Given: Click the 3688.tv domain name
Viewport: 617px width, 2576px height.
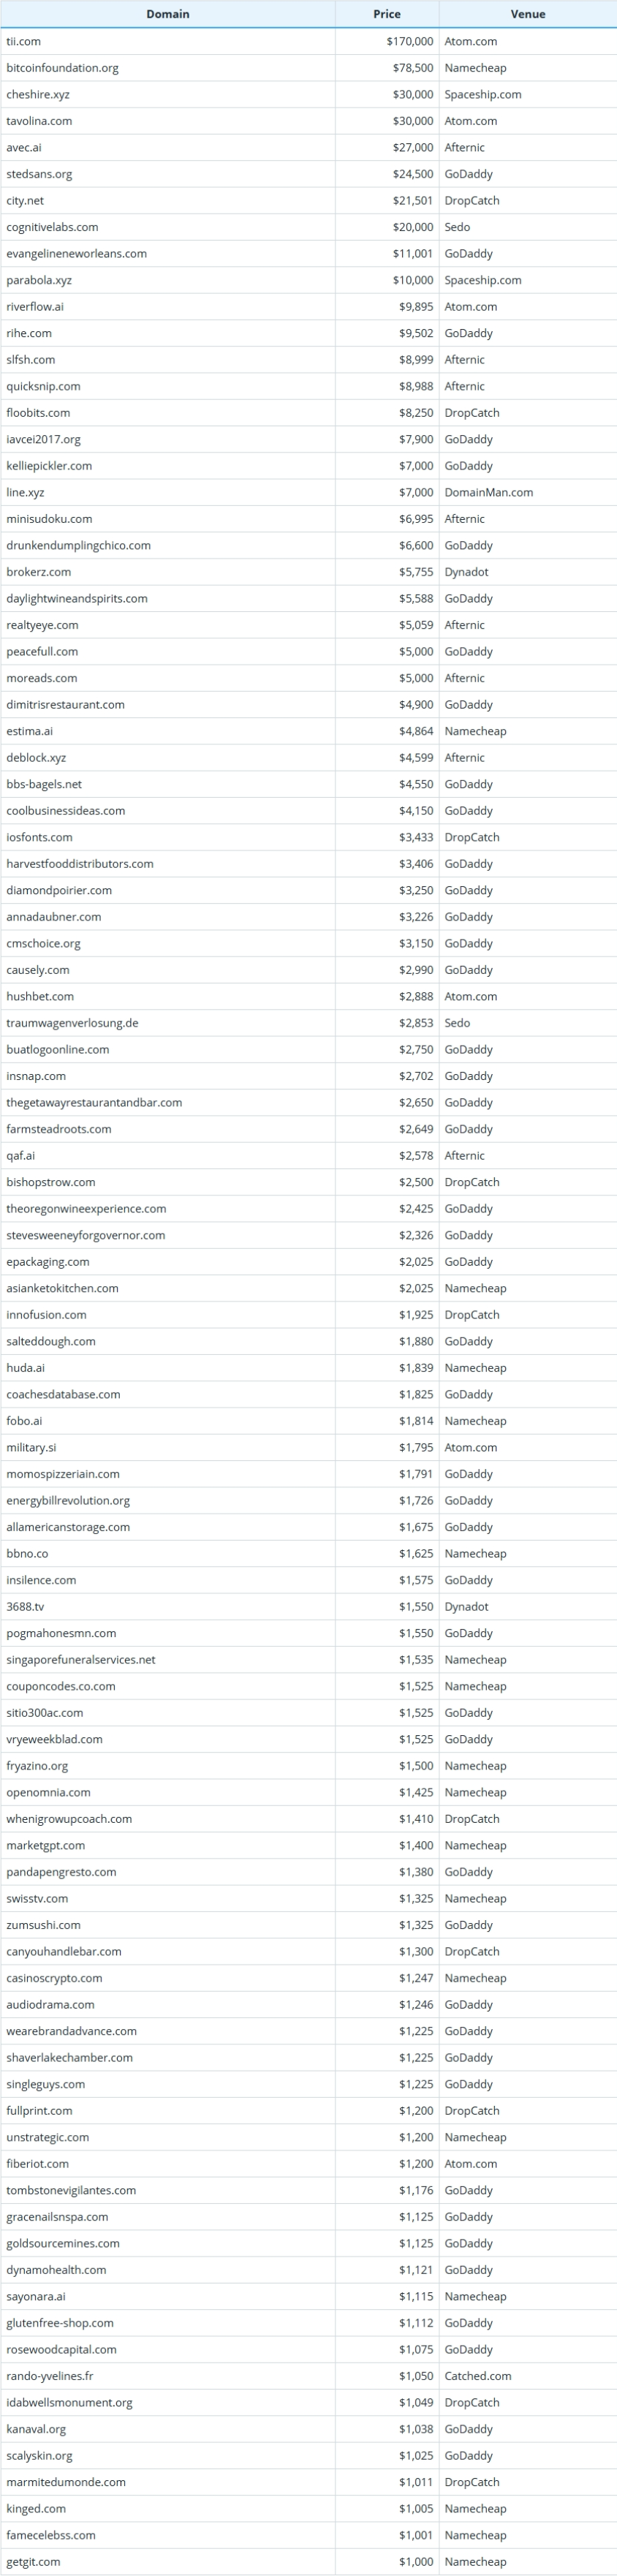Looking at the screenshot, I should 25,1606.
